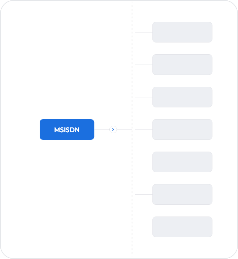The width and height of the screenshot is (238, 259).
Task: Click the connector line into the second gray box
Action: point(143,65)
